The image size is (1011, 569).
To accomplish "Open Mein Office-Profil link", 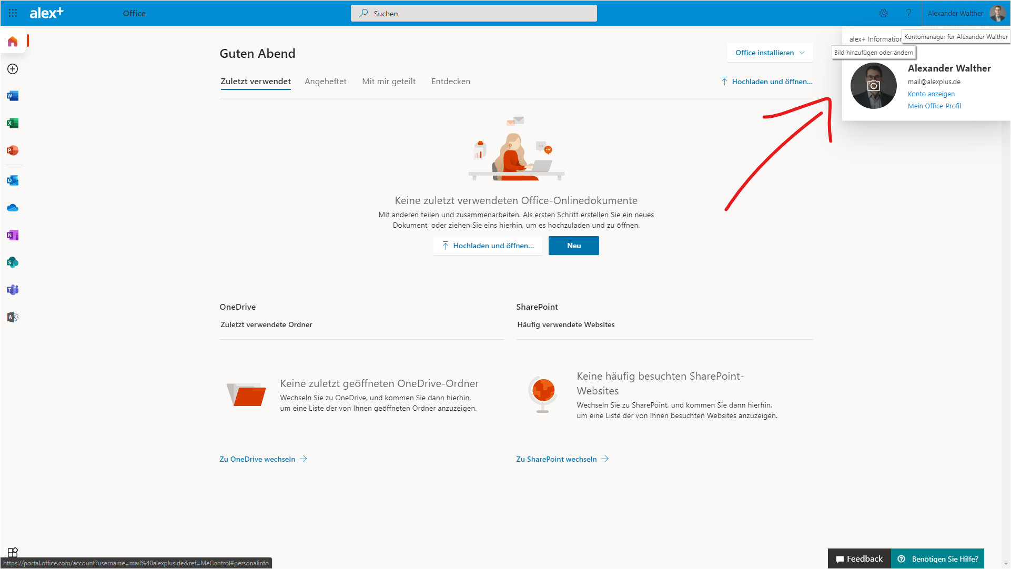I will point(934,106).
